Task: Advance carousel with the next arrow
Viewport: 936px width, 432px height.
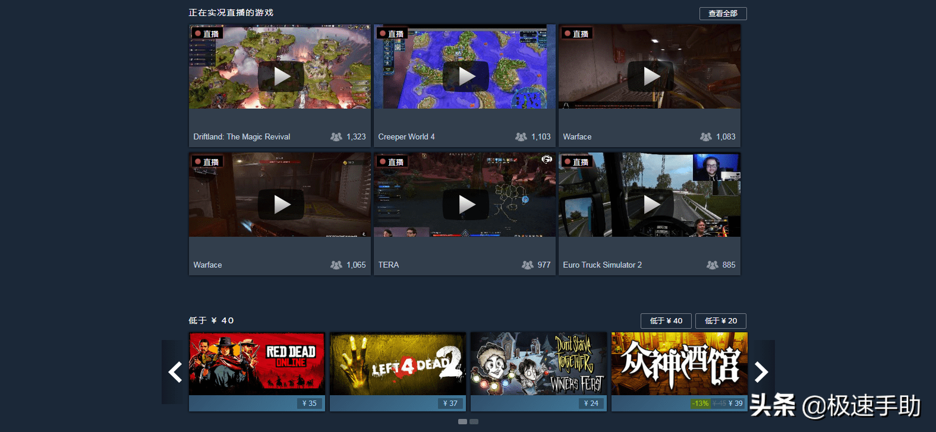Action: point(761,372)
